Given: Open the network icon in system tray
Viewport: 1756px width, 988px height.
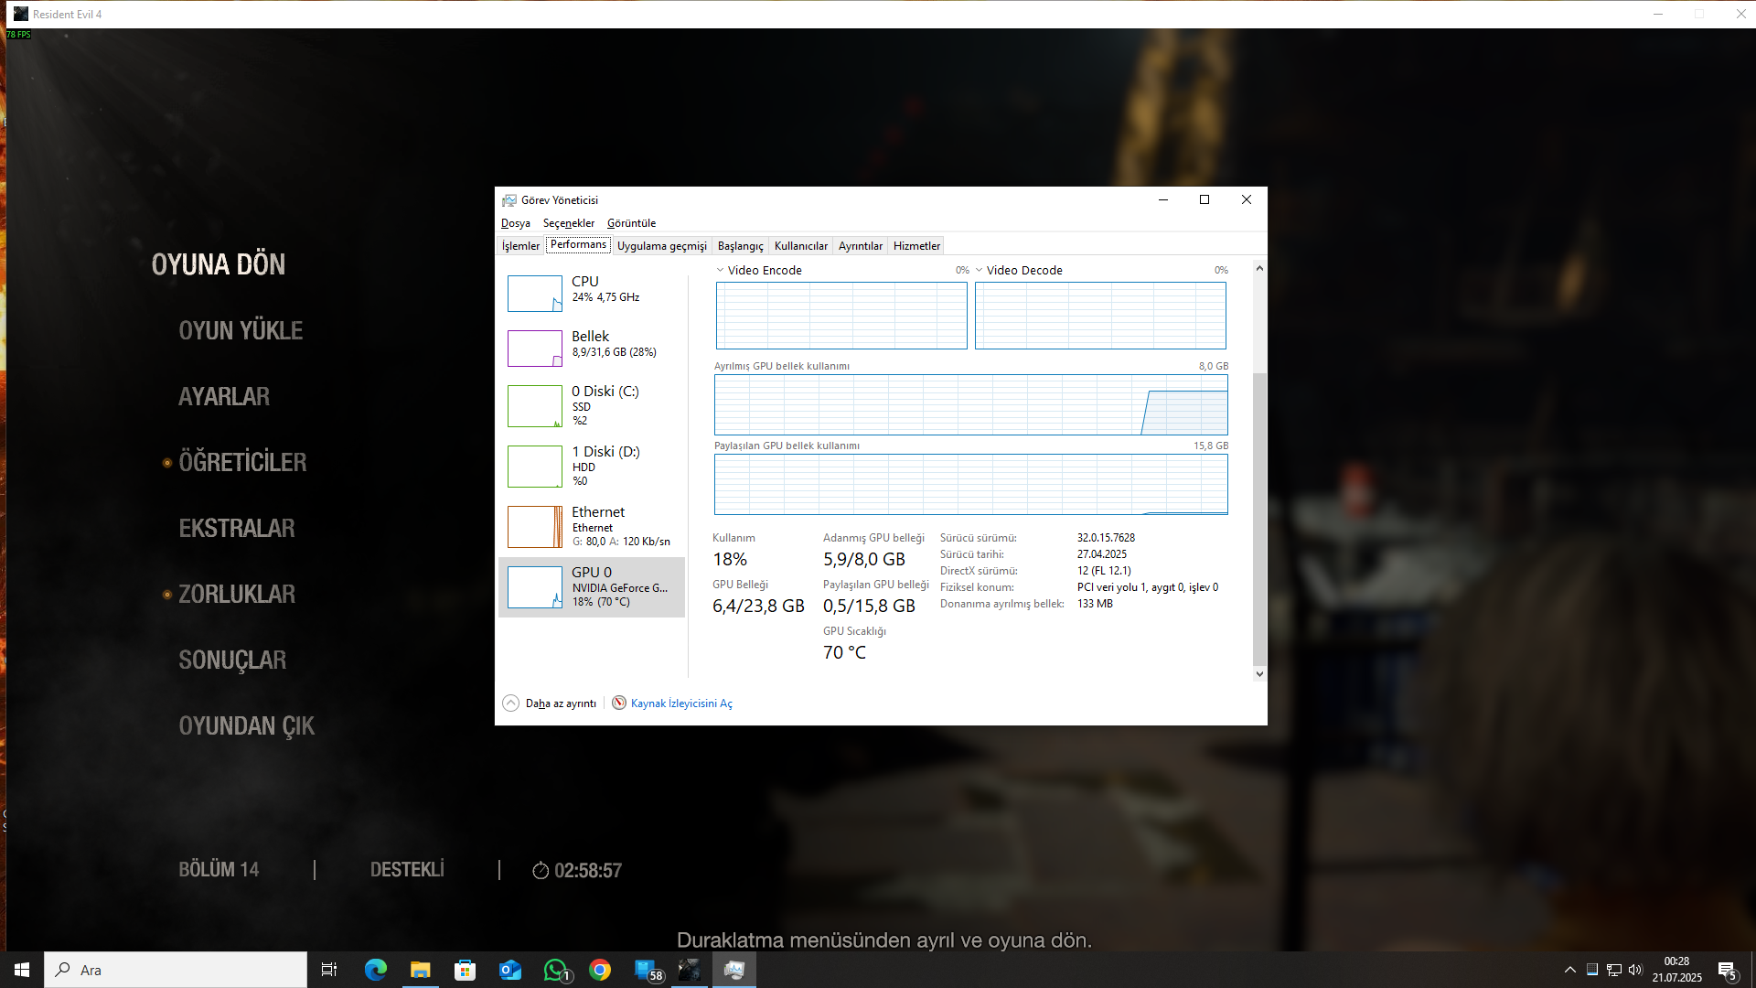Looking at the screenshot, I should coord(1614,970).
